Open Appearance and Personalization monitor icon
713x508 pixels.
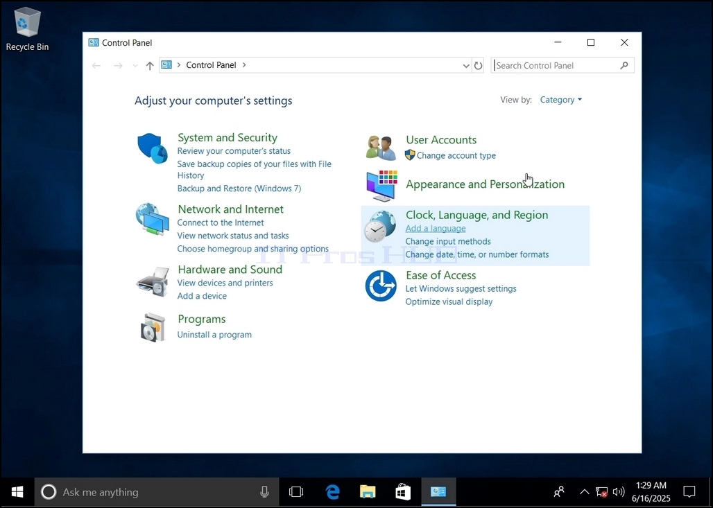click(382, 185)
